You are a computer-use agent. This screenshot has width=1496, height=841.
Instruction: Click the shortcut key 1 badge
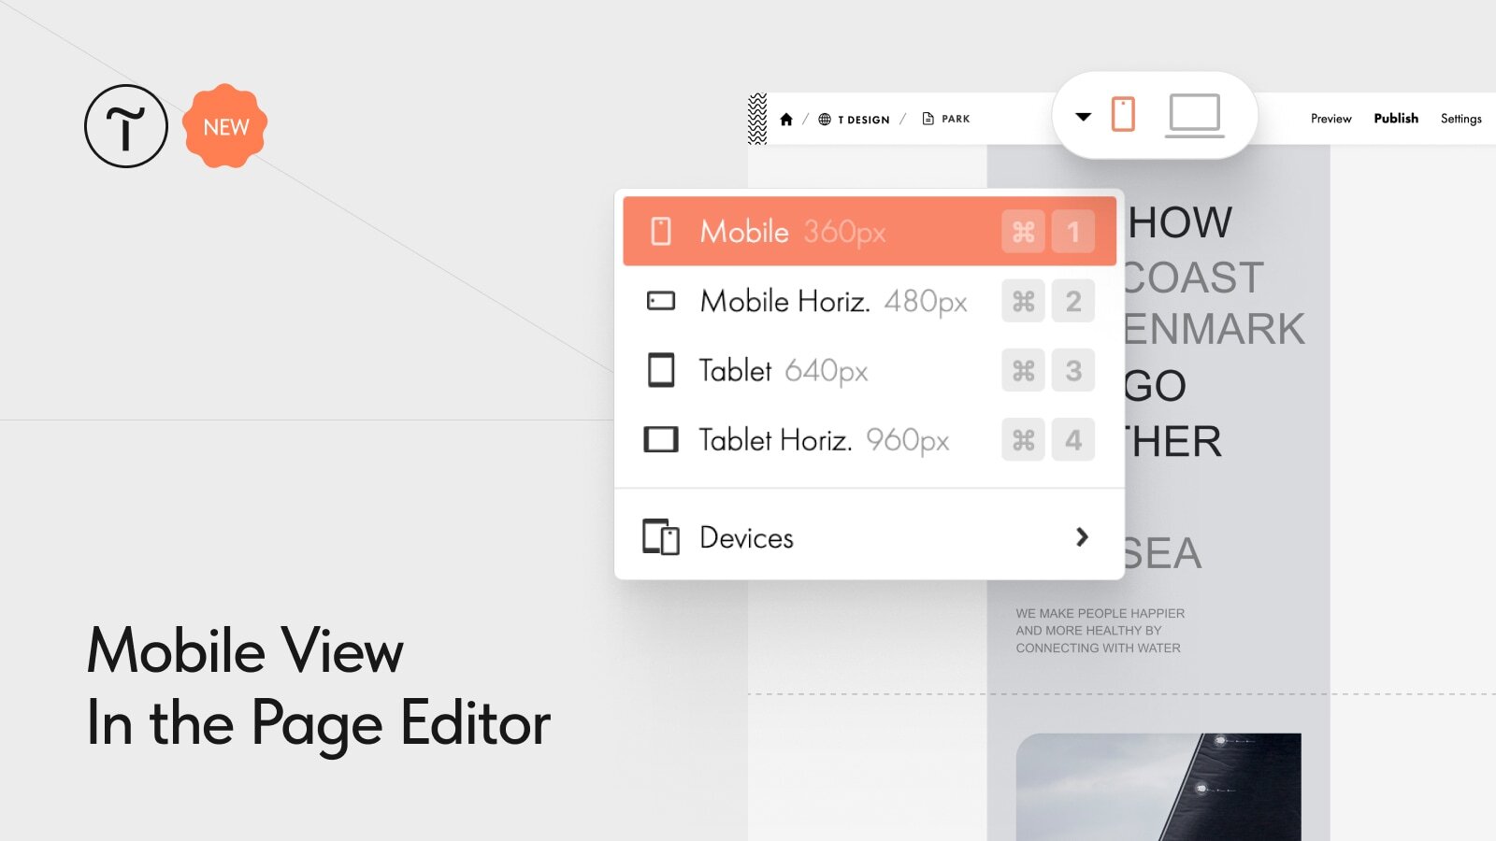point(1073,231)
